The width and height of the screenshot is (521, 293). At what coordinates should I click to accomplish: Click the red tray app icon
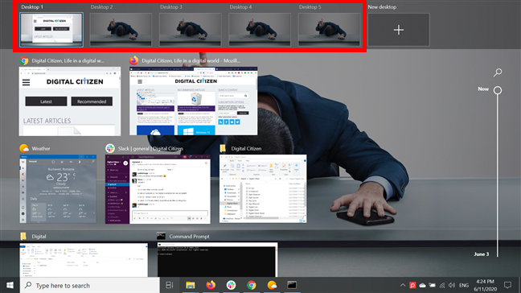pos(412,285)
